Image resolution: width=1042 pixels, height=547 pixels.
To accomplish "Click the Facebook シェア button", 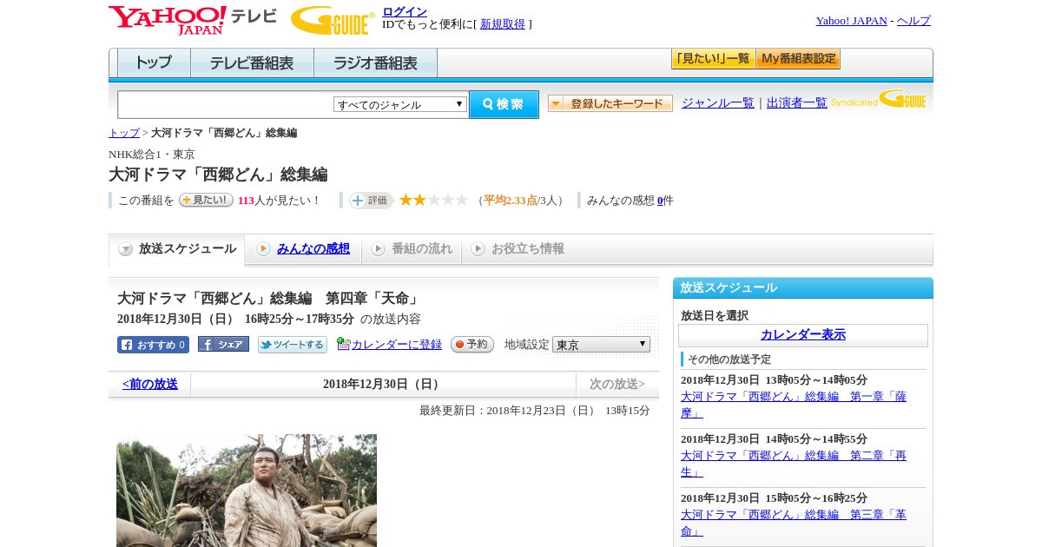I will [223, 345].
